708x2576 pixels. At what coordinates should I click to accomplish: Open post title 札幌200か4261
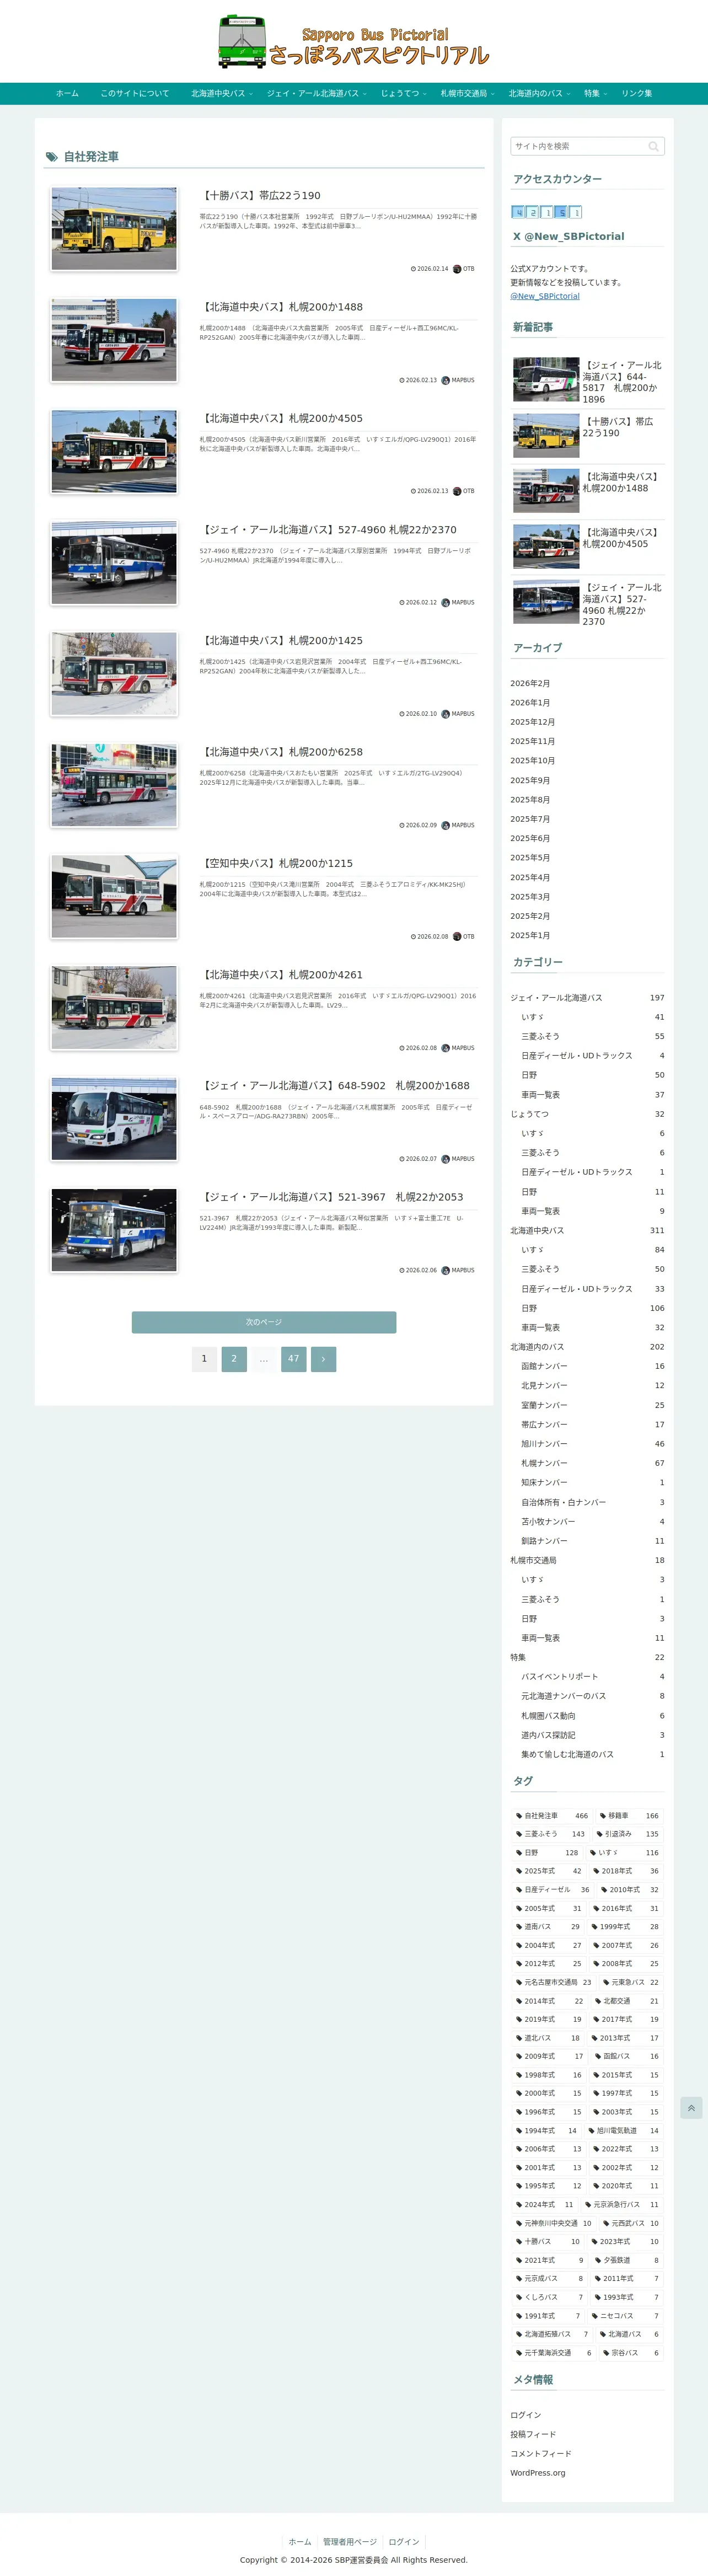click(x=282, y=975)
